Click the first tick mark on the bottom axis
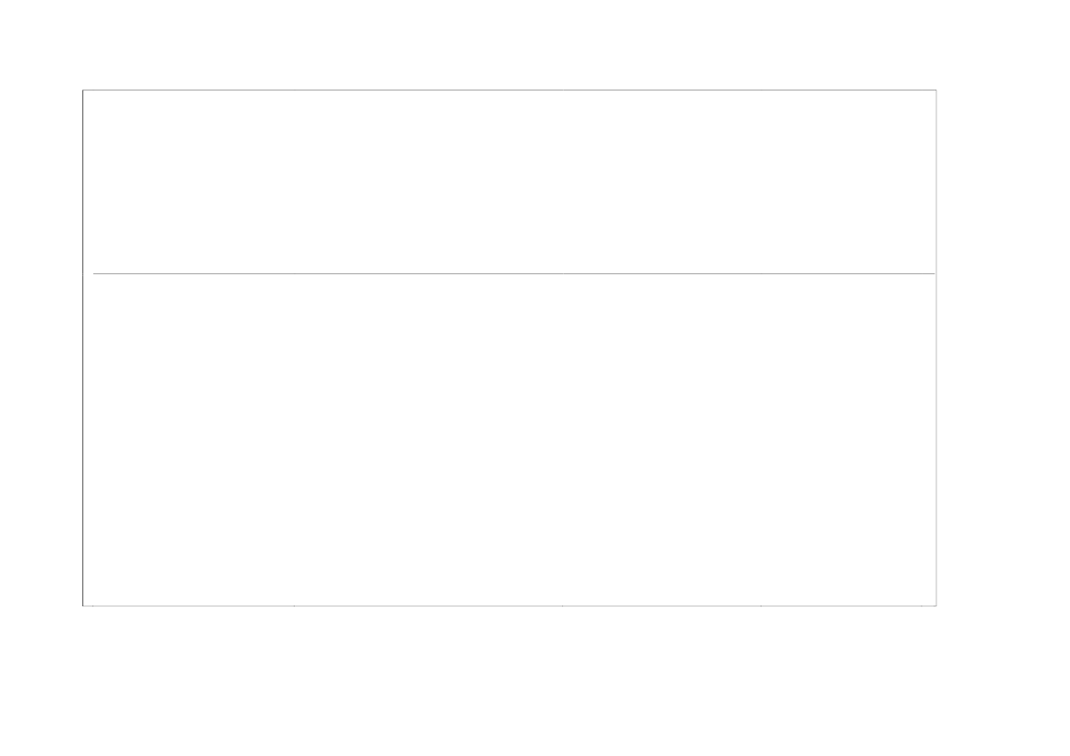Screen dimensions: 1070x756 [92, 605]
